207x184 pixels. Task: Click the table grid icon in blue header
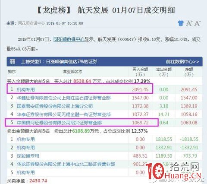[x=13, y=62]
